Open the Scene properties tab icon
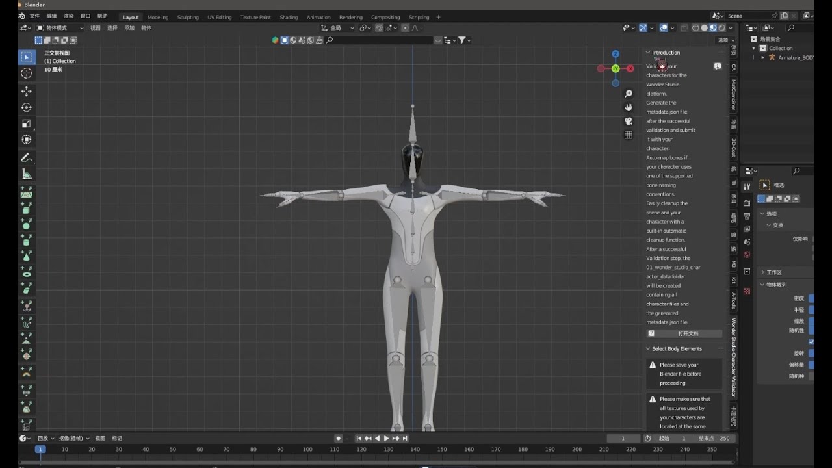Image resolution: width=832 pixels, height=468 pixels. pyautogui.click(x=747, y=241)
